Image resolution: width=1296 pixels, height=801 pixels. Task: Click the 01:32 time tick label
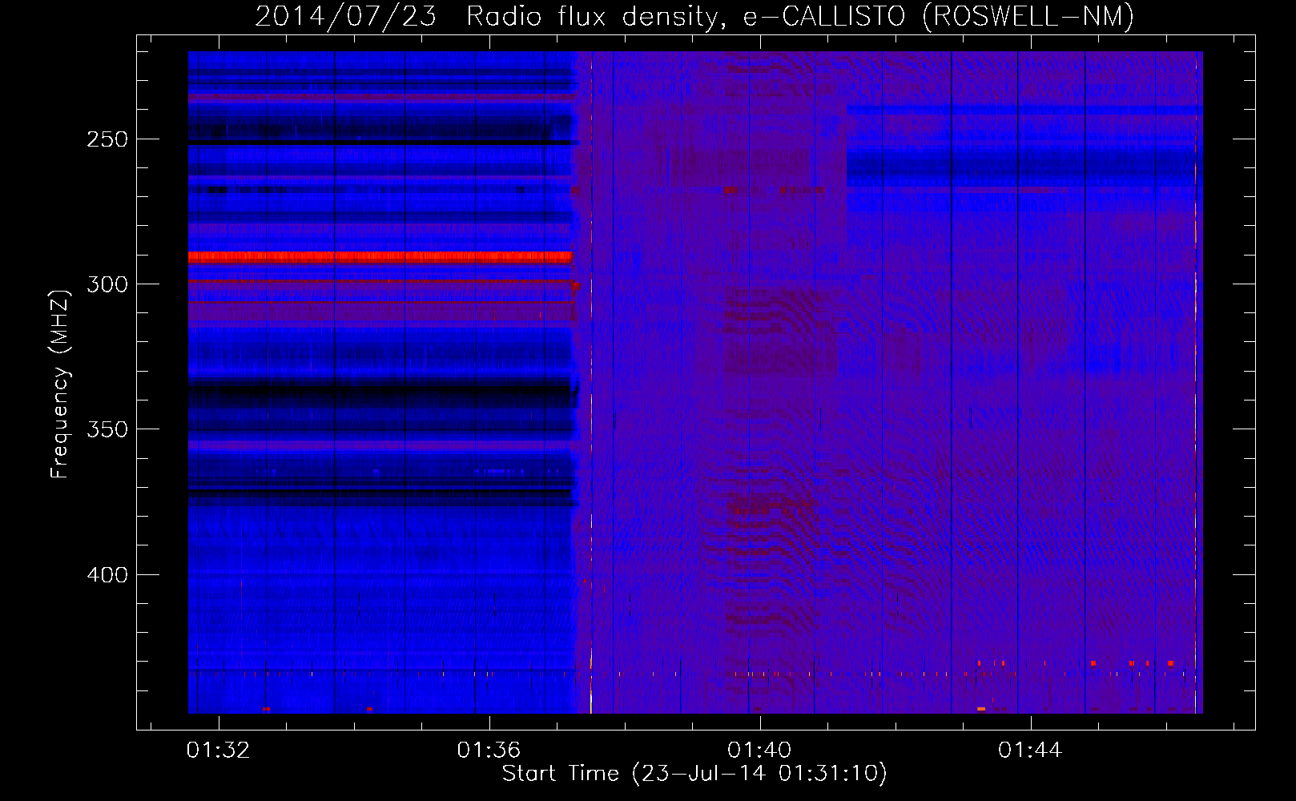(218, 750)
